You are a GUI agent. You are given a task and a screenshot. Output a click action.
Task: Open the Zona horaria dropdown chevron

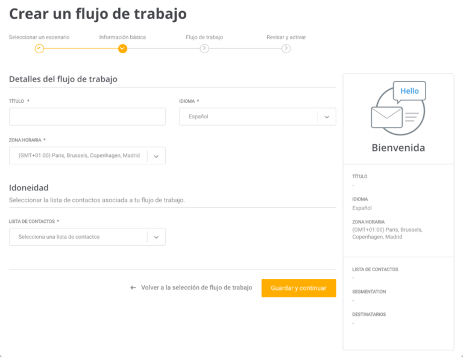[x=156, y=156]
